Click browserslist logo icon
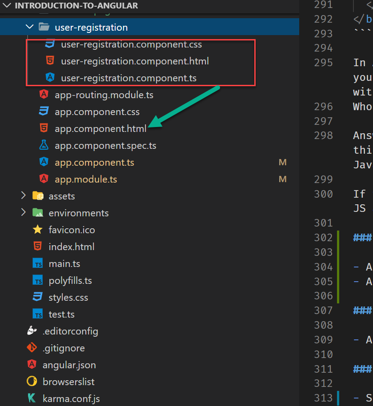Screen dimensions: 373x406 tap(32, 381)
